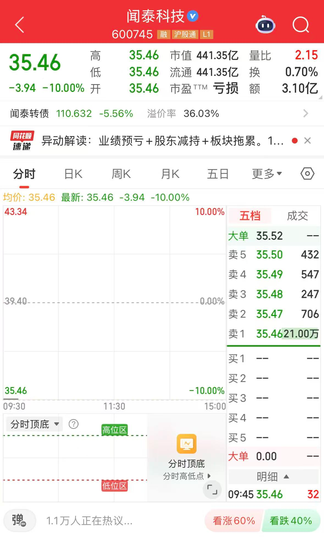Open chart settings hexagon icon
Image resolution: width=324 pixels, height=537 pixels.
point(307,174)
